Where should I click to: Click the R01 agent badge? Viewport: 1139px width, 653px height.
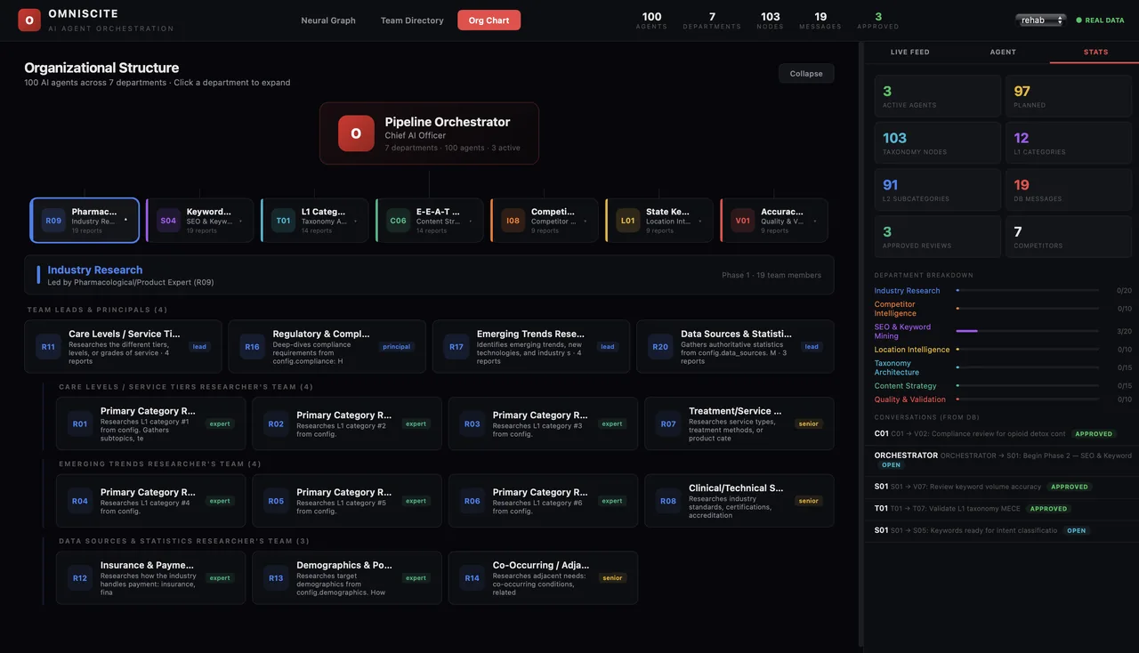80,424
